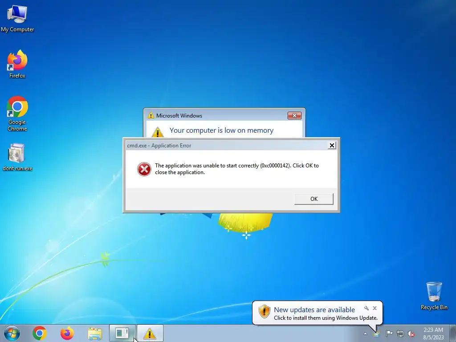The image size is (456, 342).
Task: Launch Firefox from the taskbar
Action: point(67,333)
